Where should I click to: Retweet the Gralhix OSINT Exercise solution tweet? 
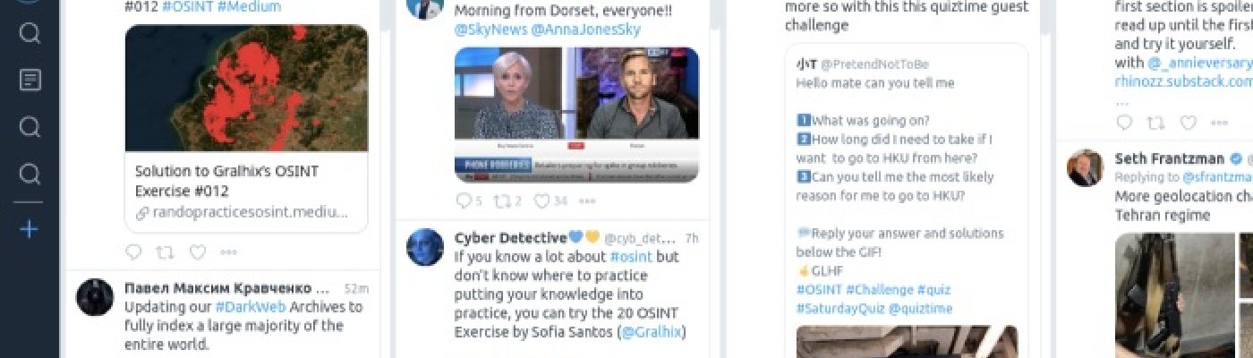point(165,252)
